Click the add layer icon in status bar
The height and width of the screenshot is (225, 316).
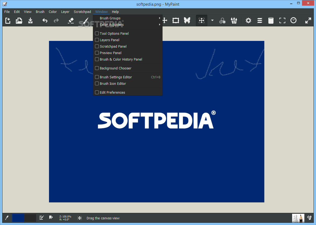51,217
